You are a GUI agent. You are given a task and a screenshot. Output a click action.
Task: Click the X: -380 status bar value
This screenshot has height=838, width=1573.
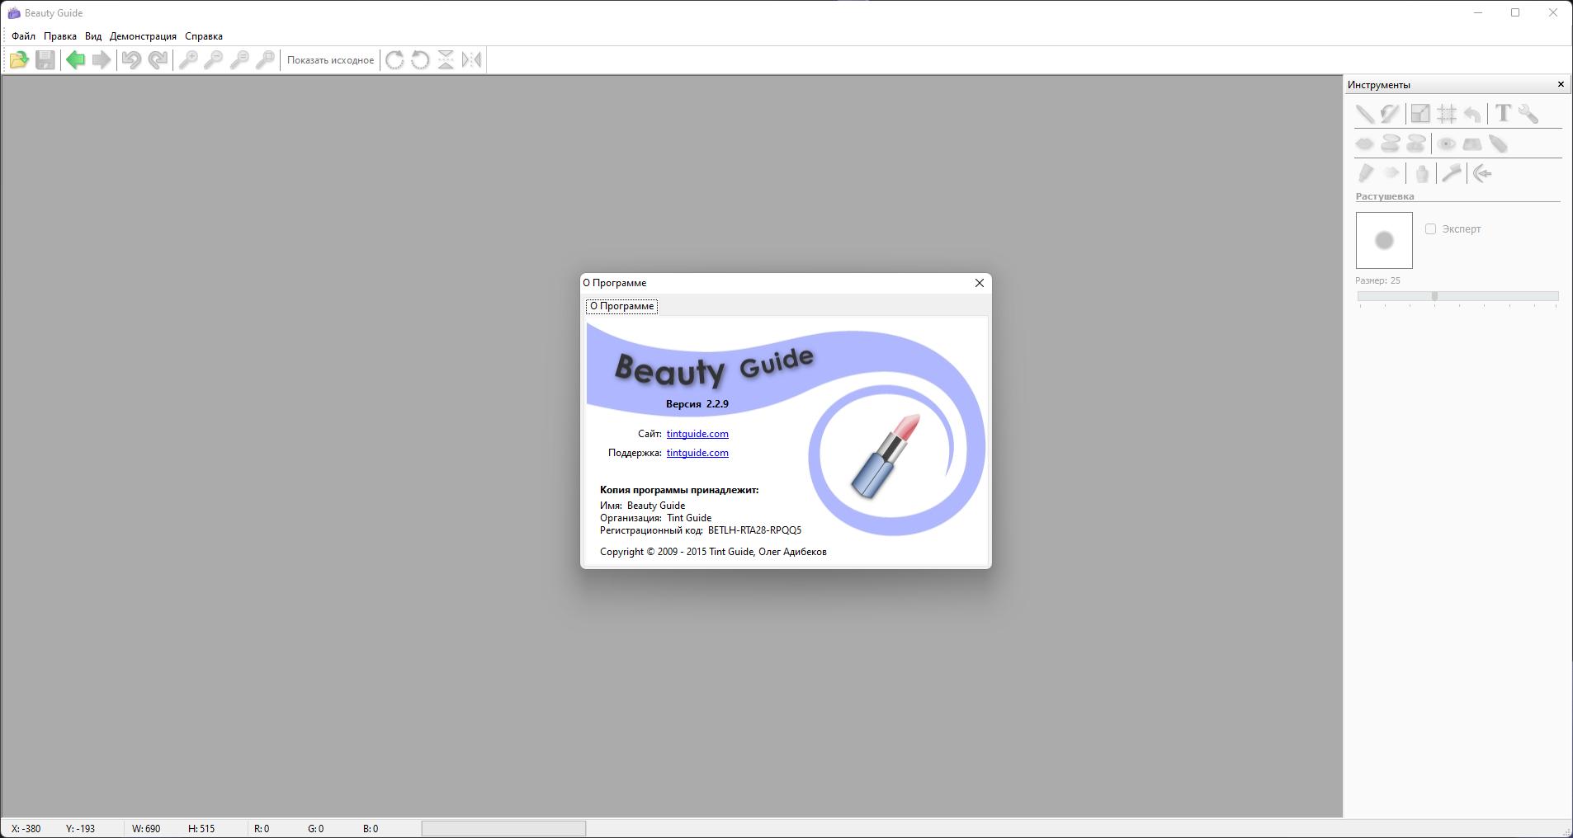26,829
